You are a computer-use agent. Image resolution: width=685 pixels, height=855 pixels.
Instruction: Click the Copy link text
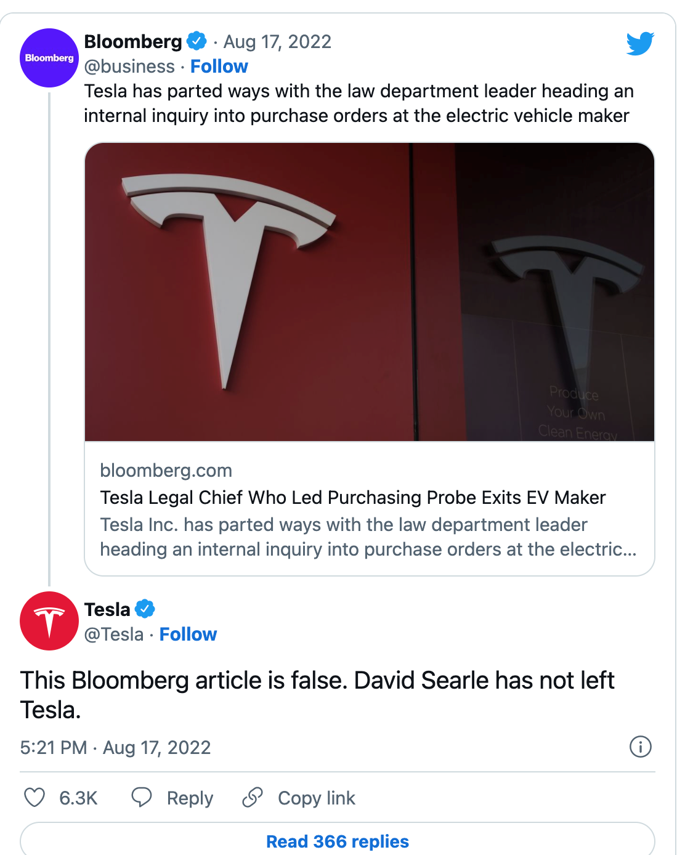pyautogui.click(x=317, y=798)
